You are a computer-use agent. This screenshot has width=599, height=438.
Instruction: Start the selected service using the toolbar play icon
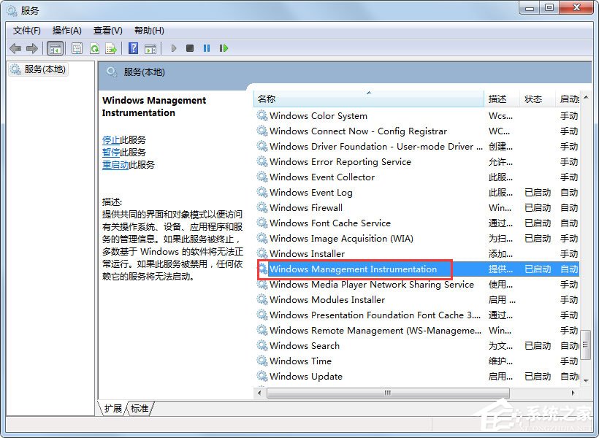click(174, 47)
